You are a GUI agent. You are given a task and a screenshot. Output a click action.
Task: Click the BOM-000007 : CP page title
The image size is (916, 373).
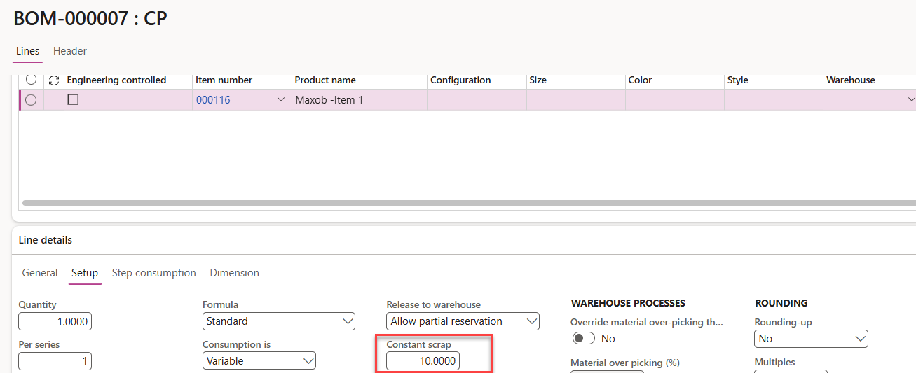click(90, 19)
